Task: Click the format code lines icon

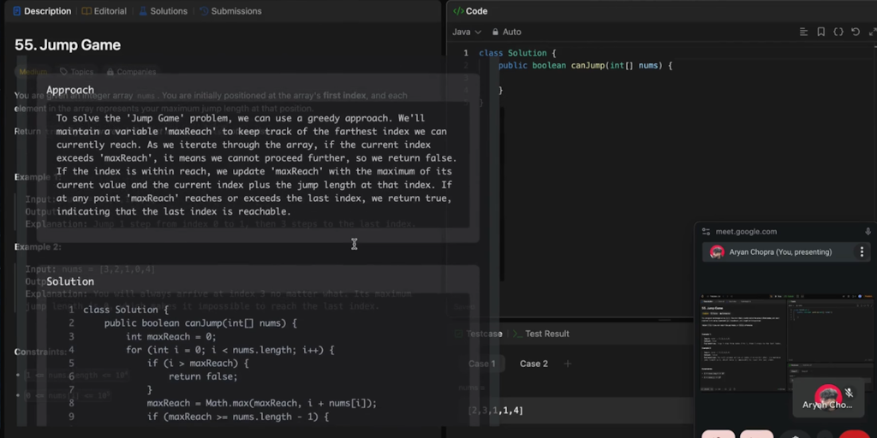Action: [803, 32]
